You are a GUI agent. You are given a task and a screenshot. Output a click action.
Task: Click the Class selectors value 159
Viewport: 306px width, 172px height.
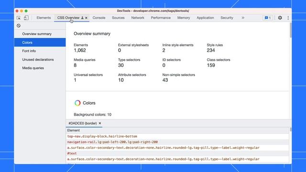point(211,65)
